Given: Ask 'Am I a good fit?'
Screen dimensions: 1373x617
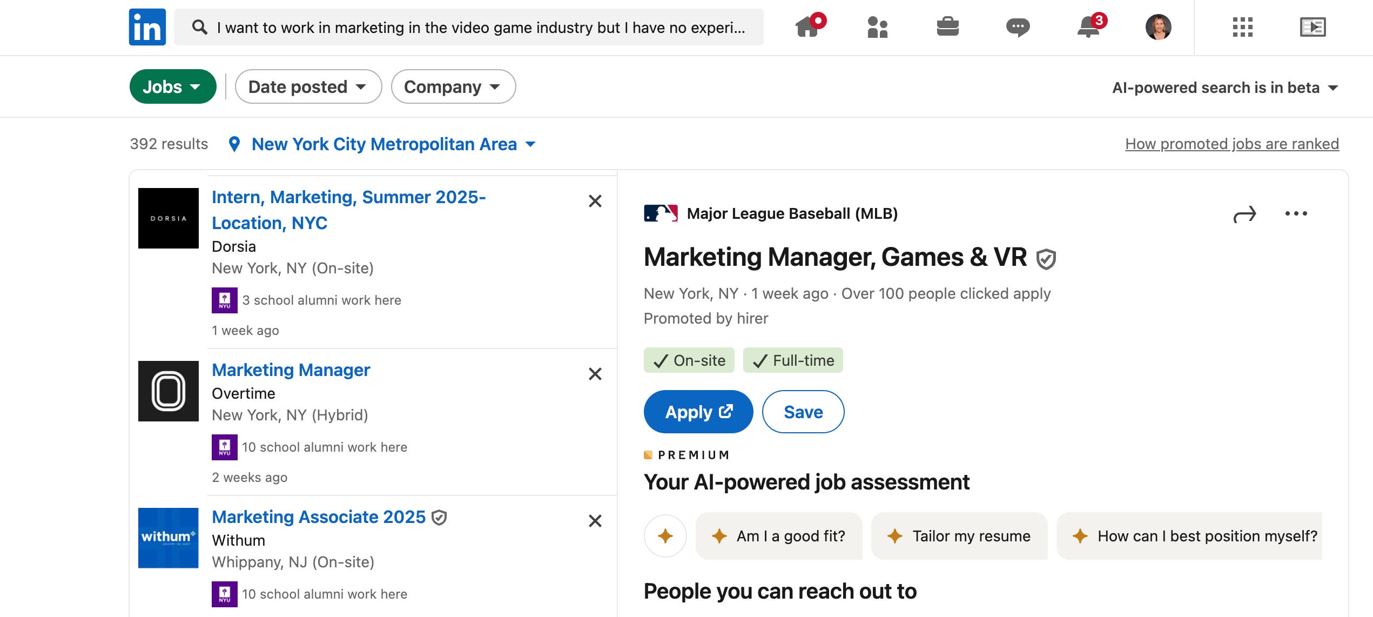Looking at the screenshot, I should click(x=779, y=536).
